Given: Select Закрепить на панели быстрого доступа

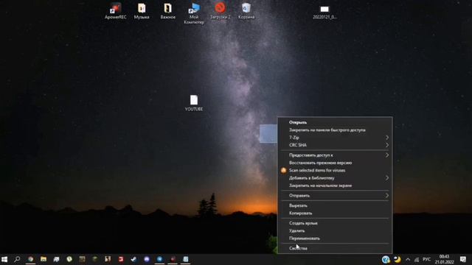Looking at the screenshot, I should pyautogui.click(x=335, y=130).
